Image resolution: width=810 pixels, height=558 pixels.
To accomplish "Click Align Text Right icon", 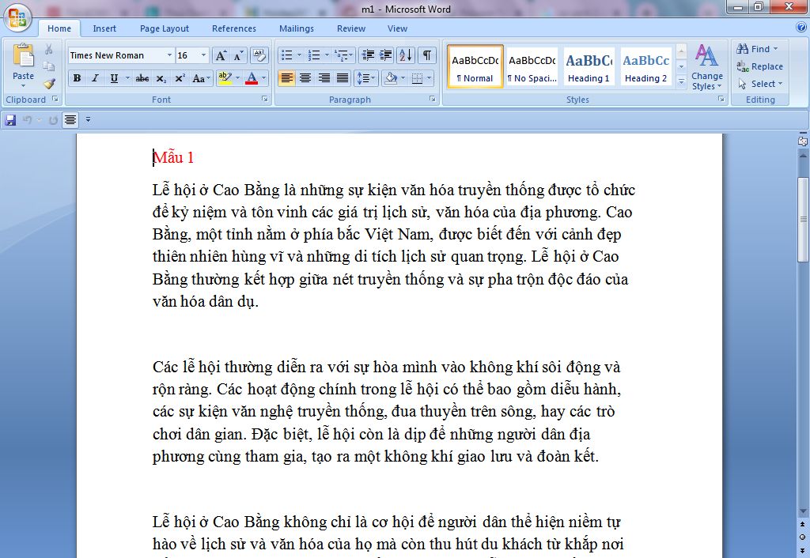I will pos(324,78).
